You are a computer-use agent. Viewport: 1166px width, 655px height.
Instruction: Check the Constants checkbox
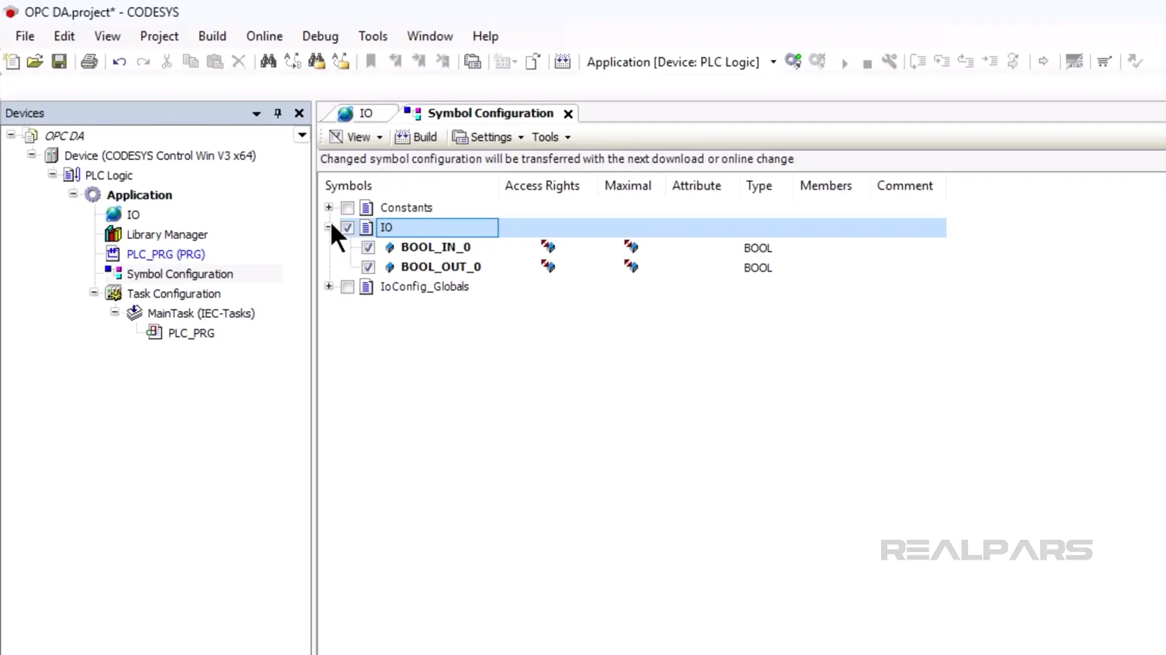pyautogui.click(x=347, y=208)
